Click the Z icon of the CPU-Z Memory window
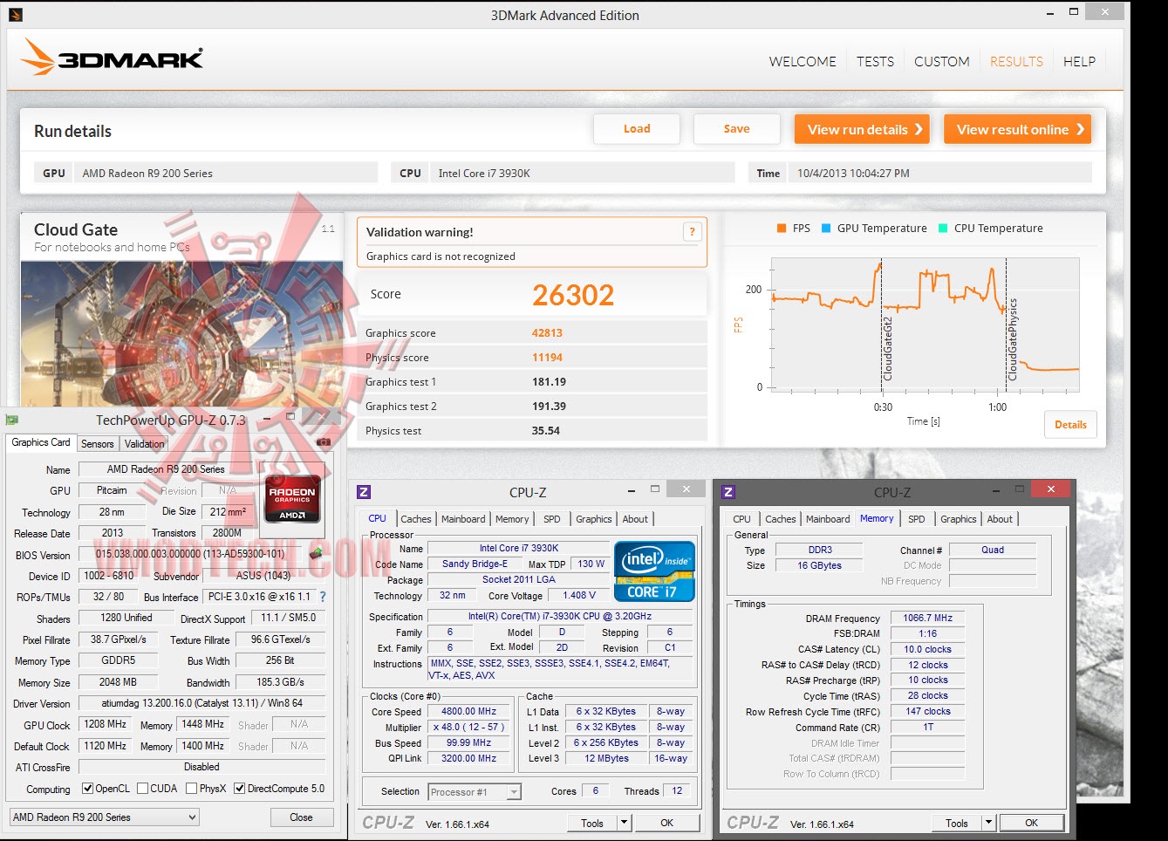Viewport: 1168px width, 841px height. tap(728, 492)
